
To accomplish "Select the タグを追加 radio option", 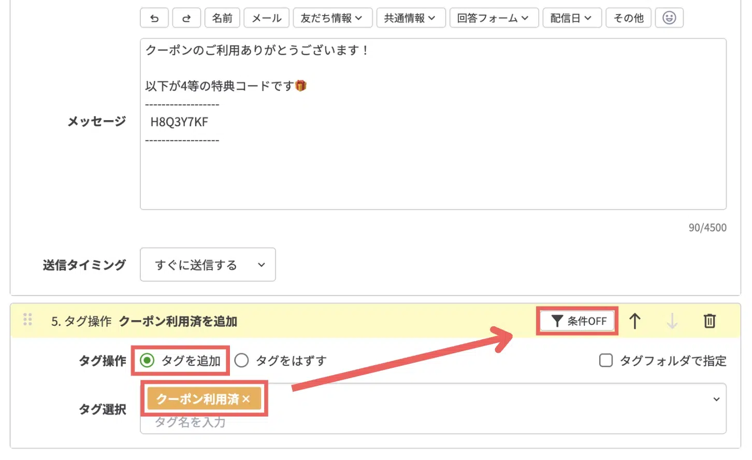I will tap(147, 361).
